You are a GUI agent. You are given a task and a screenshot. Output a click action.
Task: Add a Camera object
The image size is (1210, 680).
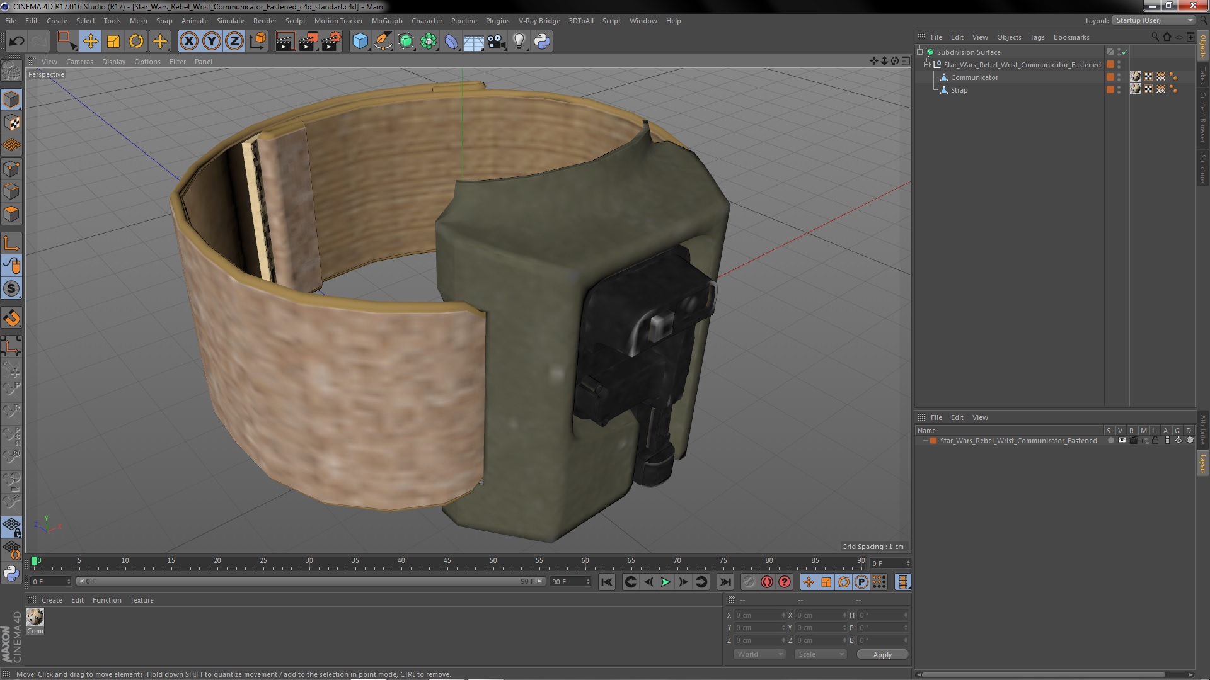click(x=497, y=42)
